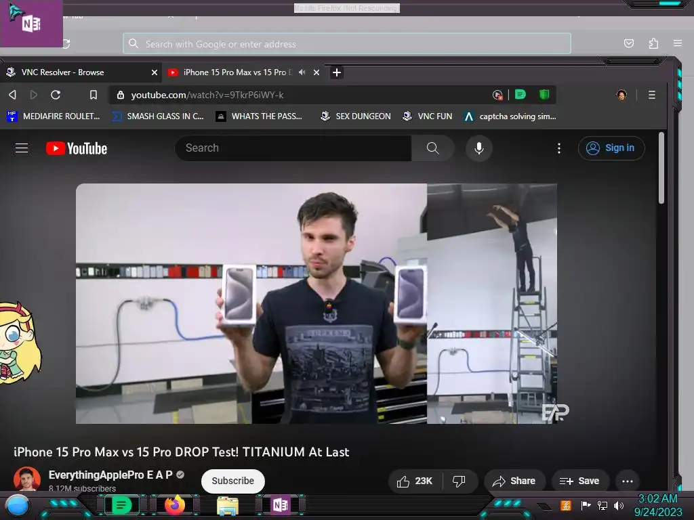Close the iPhone 15 Pro Max tab
This screenshot has height=520, width=694.
pyautogui.click(x=317, y=72)
